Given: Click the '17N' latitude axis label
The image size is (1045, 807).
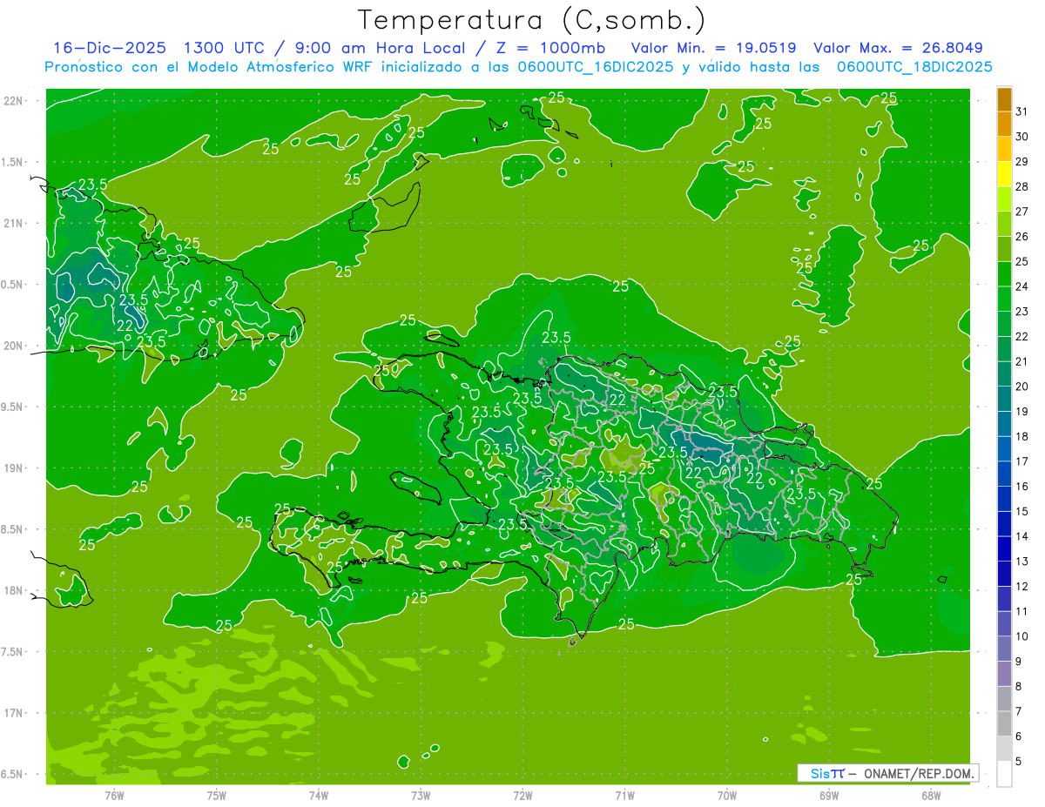Looking at the screenshot, I should pos(13,713).
